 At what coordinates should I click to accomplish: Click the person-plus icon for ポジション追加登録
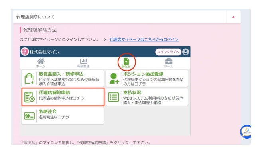click(x=114, y=78)
